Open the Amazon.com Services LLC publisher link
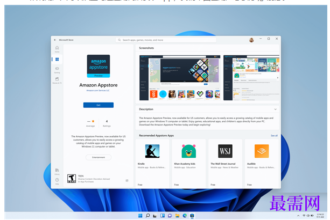The width and height of the screenshot is (330, 220). pyautogui.click(x=98, y=91)
